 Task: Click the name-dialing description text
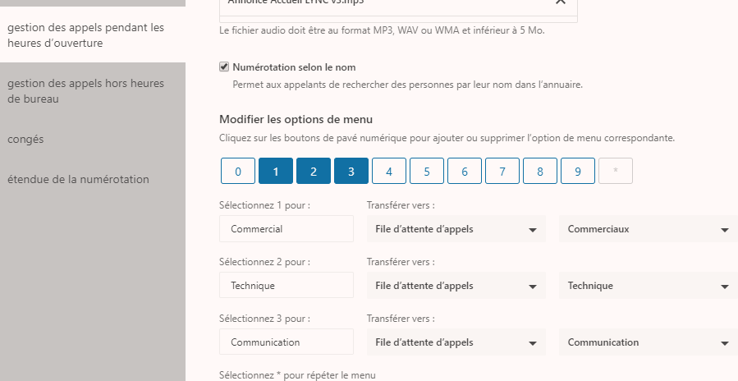pyautogui.click(x=408, y=85)
